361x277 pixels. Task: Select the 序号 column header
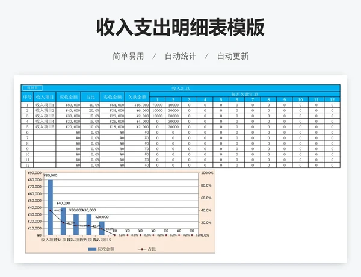tap(27, 97)
